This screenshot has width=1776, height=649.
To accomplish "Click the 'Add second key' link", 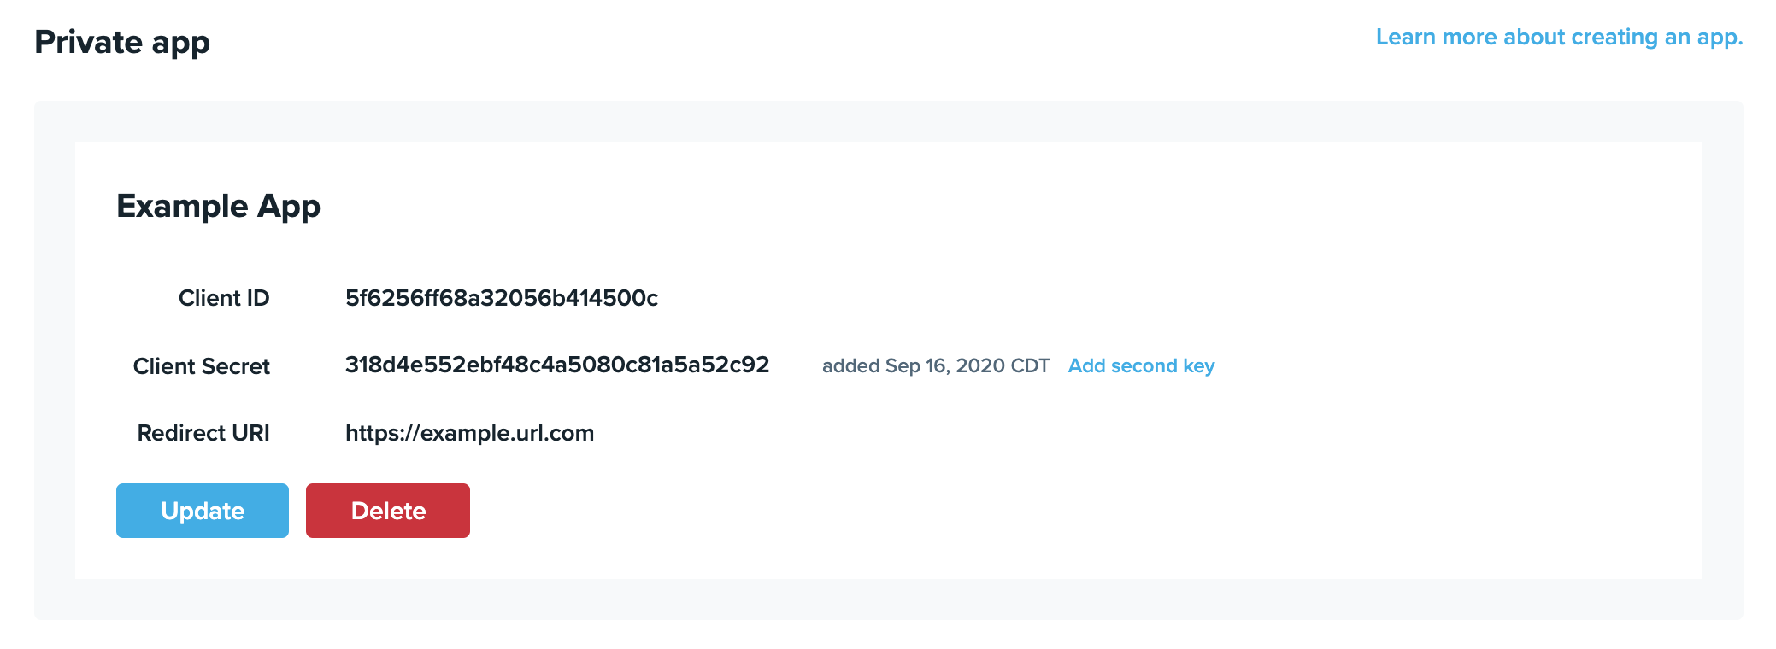I will 1141,365.
